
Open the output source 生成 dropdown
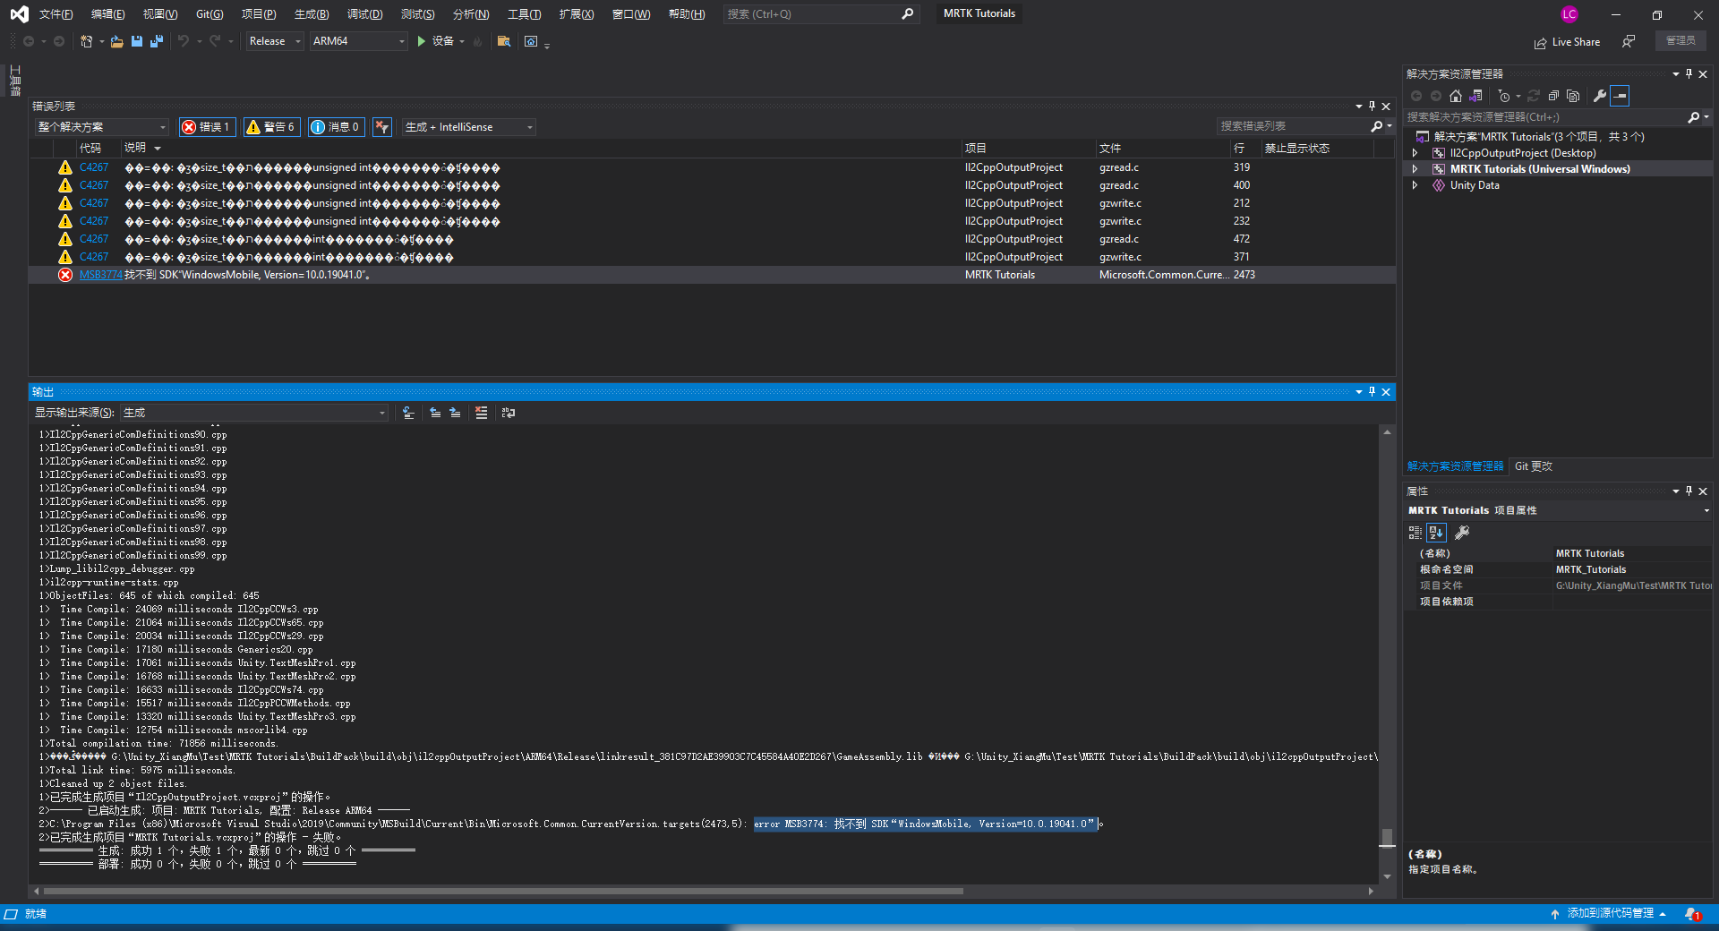pyautogui.click(x=254, y=413)
